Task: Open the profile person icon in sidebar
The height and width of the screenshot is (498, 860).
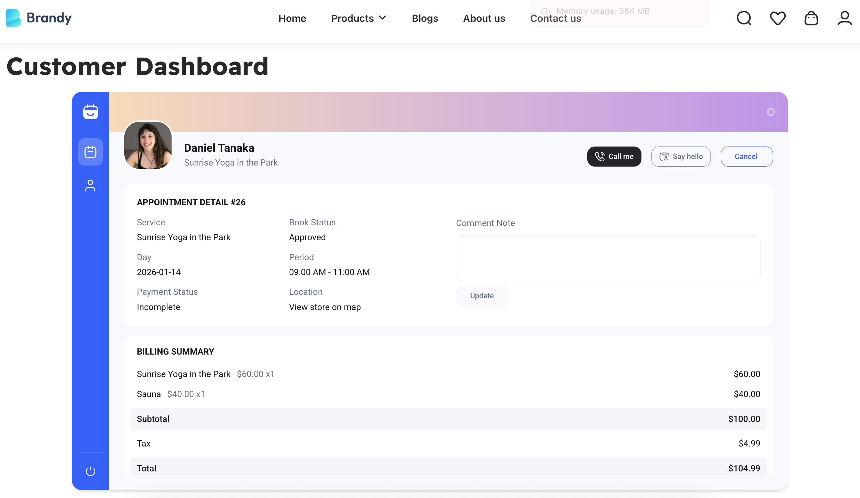Action: (90, 186)
